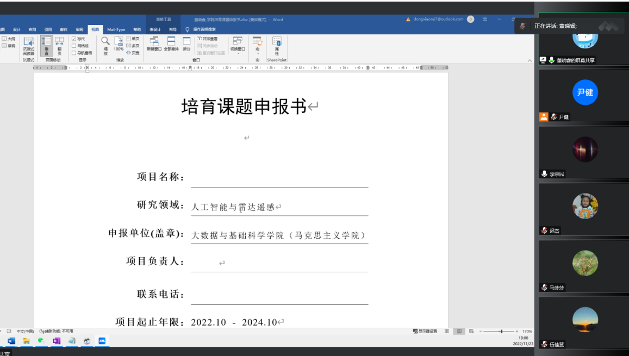Enable Navigation Pane (导航窗格) checkbox
Screen dimensions: 629x356
(x=74, y=53)
